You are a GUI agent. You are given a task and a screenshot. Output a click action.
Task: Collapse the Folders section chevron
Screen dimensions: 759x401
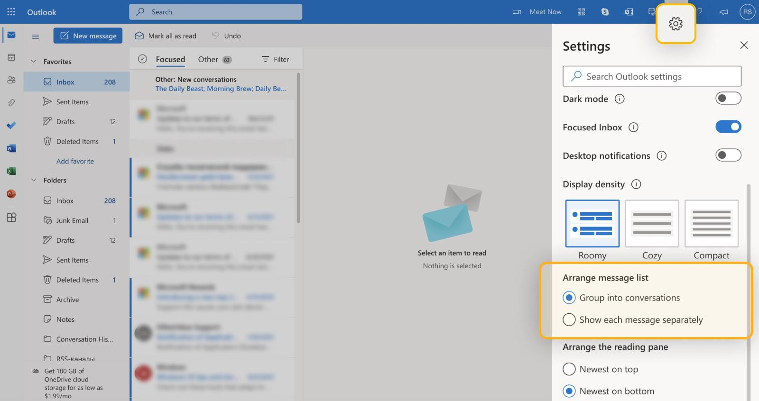tap(34, 180)
